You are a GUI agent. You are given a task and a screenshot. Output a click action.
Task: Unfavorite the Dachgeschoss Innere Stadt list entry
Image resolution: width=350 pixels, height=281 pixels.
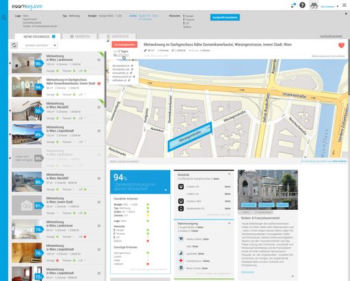tap(99, 83)
